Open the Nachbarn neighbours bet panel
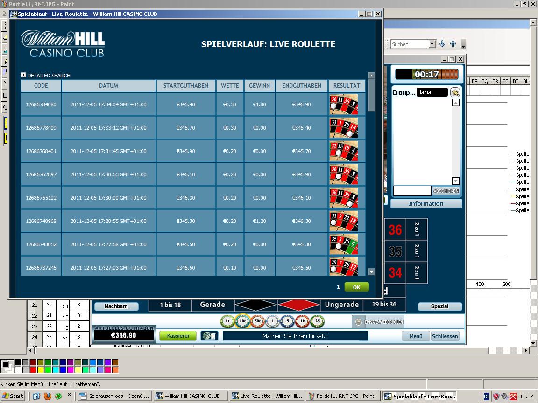Viewport: 538px width, 403px height. 116,306
